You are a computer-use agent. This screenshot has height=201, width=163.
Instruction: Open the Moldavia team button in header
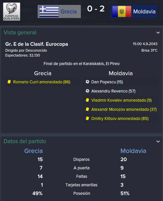pyautogui.click(x=134, y=11)
